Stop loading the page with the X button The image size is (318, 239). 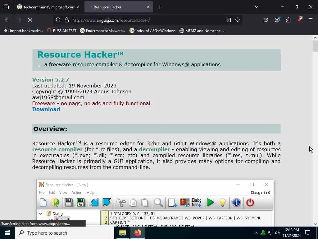coord(30,20)
